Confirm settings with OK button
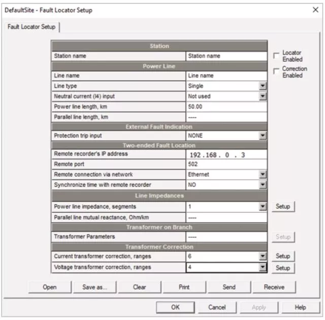The image size is (325, 320). tap(175, 307)
